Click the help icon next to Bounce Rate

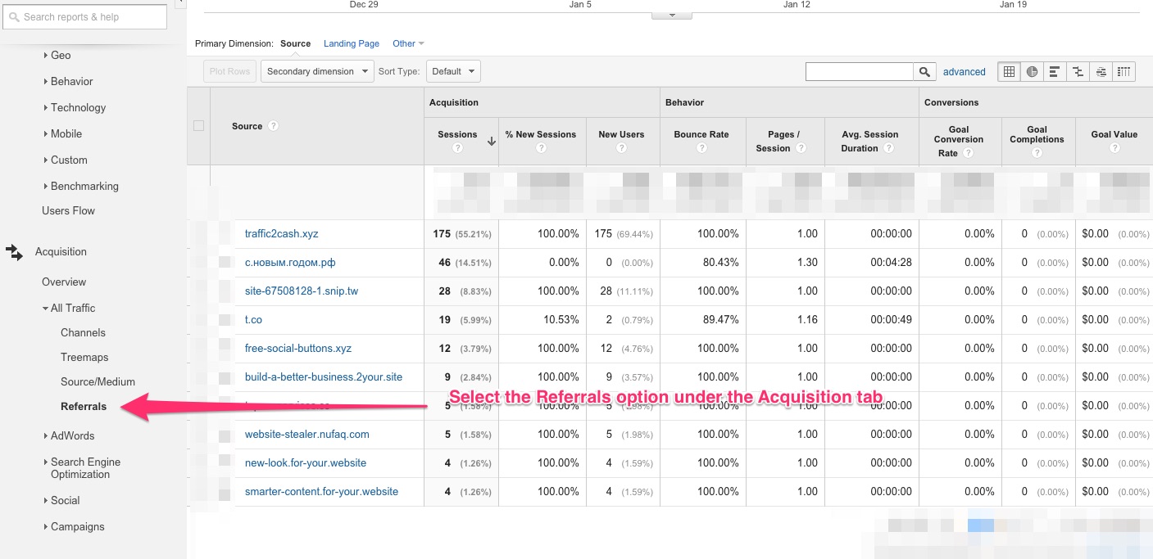[x=701, y=148]
